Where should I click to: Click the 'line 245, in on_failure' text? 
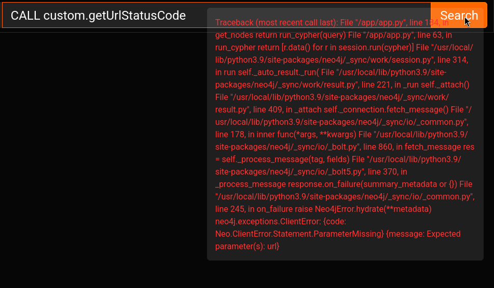tap(256, 209)
